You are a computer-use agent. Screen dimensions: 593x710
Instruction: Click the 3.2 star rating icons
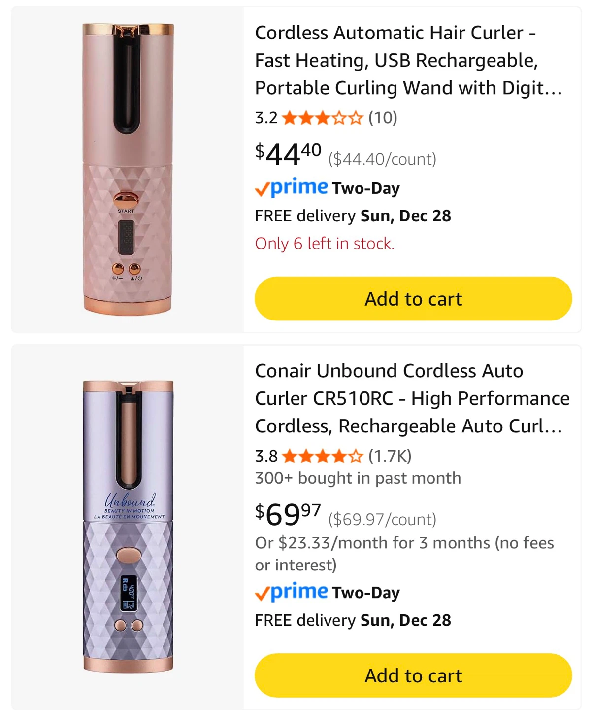click(322, 118)
